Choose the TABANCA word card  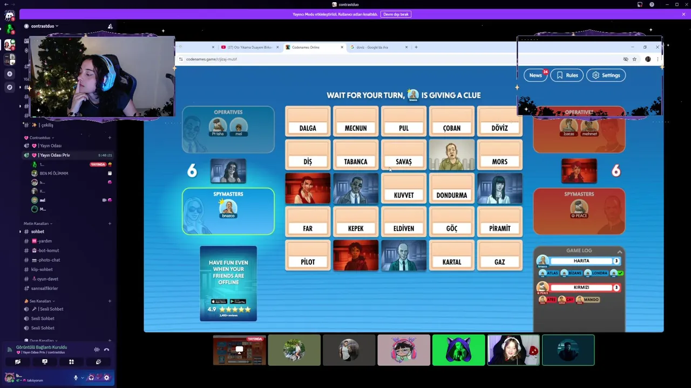[x=356, y=155]
